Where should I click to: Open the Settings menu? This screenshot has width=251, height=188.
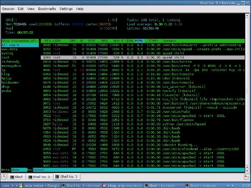point(66,8)
